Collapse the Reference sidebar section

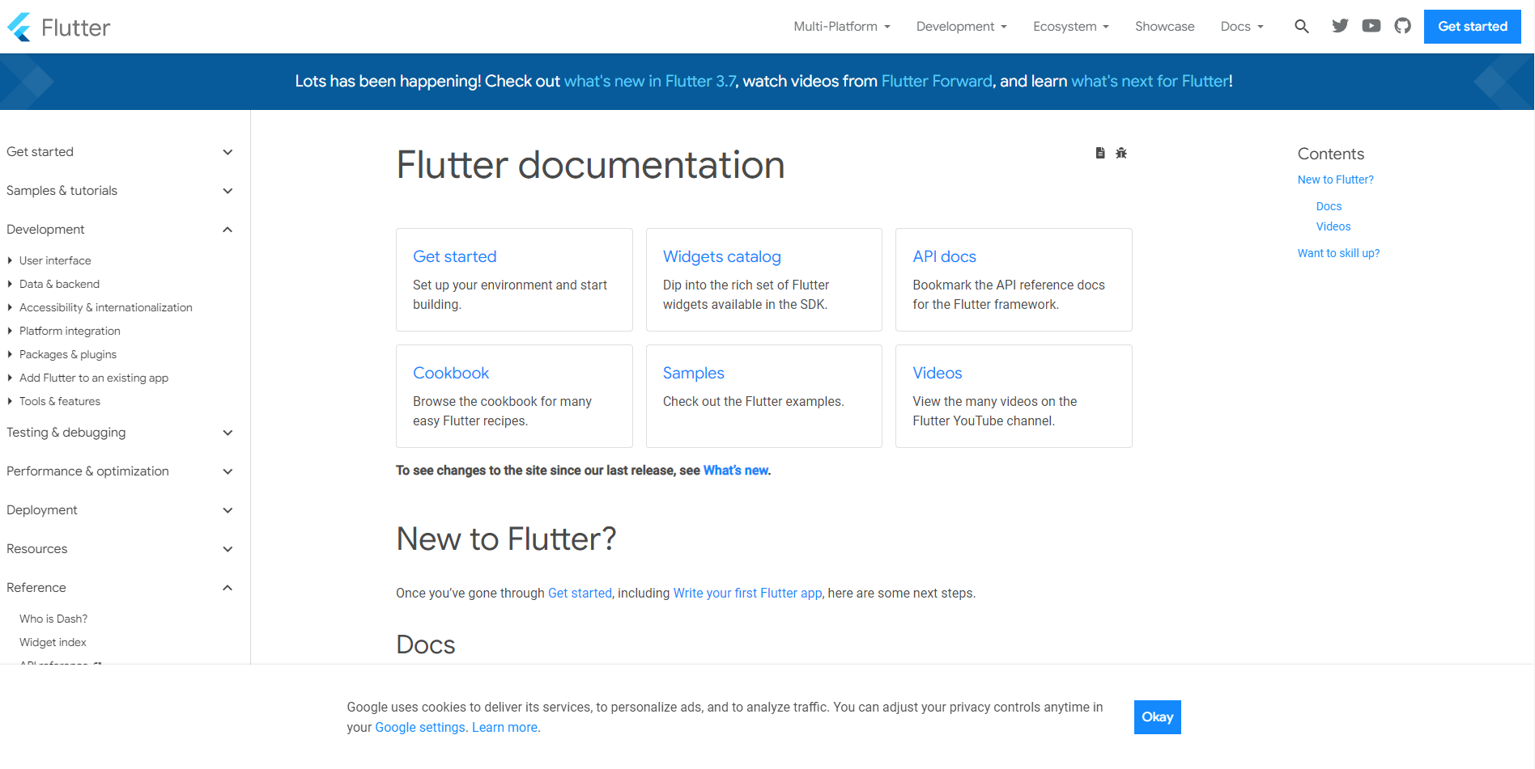[x=120, y=588]
